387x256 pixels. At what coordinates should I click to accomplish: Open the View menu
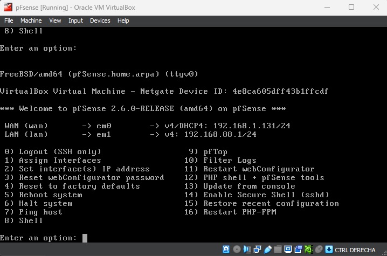pyautogui.click(x=55, y=20)
